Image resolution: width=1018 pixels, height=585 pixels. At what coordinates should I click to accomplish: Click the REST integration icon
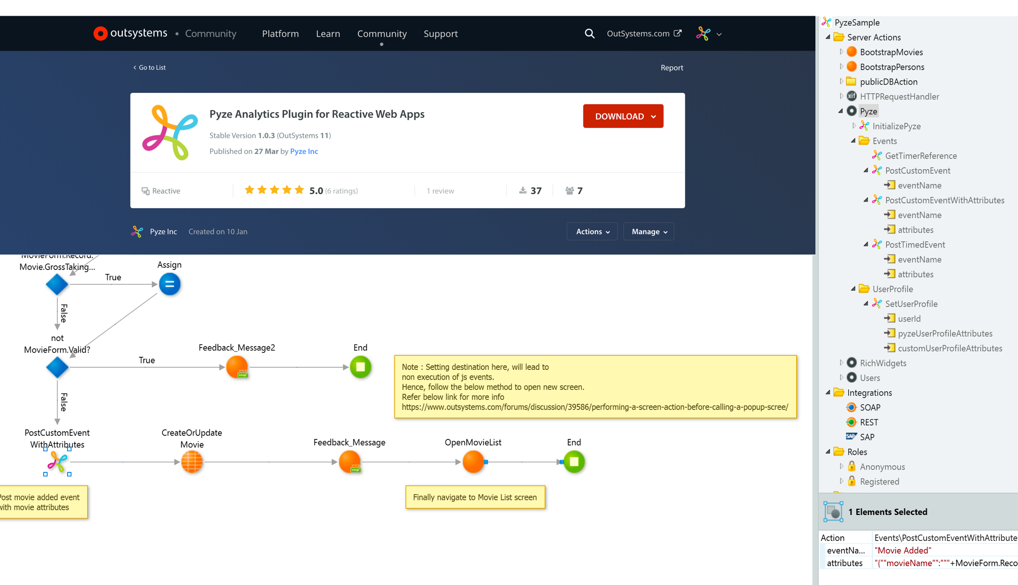coord(851,422)
